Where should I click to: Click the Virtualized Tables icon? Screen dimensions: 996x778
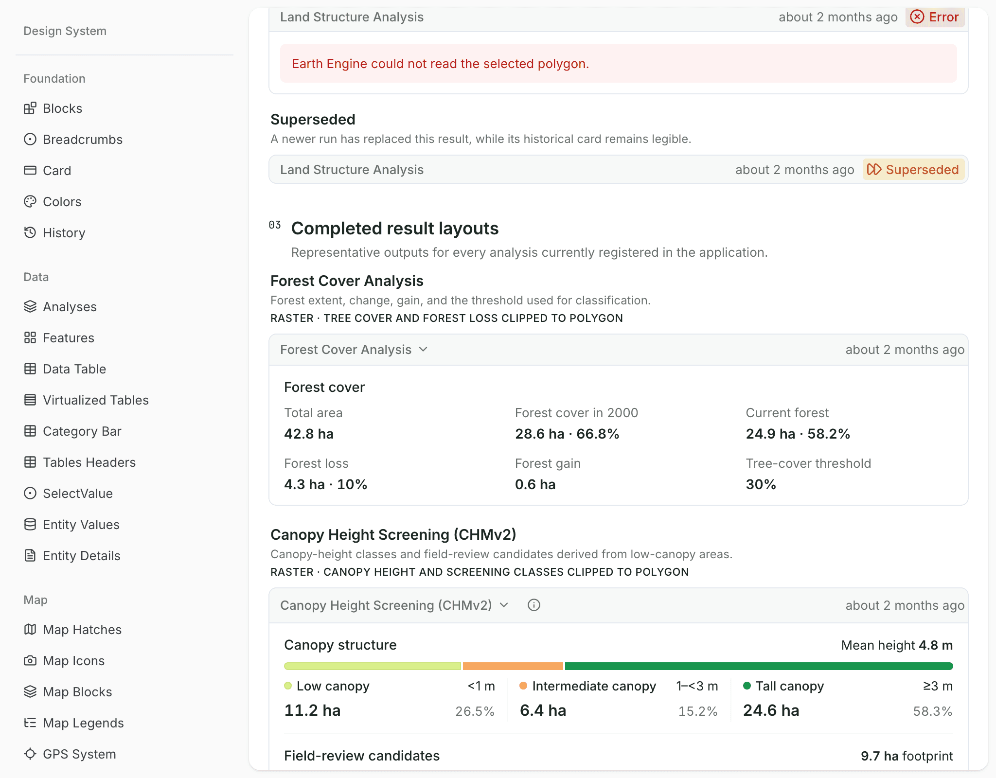tap(30, 400)
